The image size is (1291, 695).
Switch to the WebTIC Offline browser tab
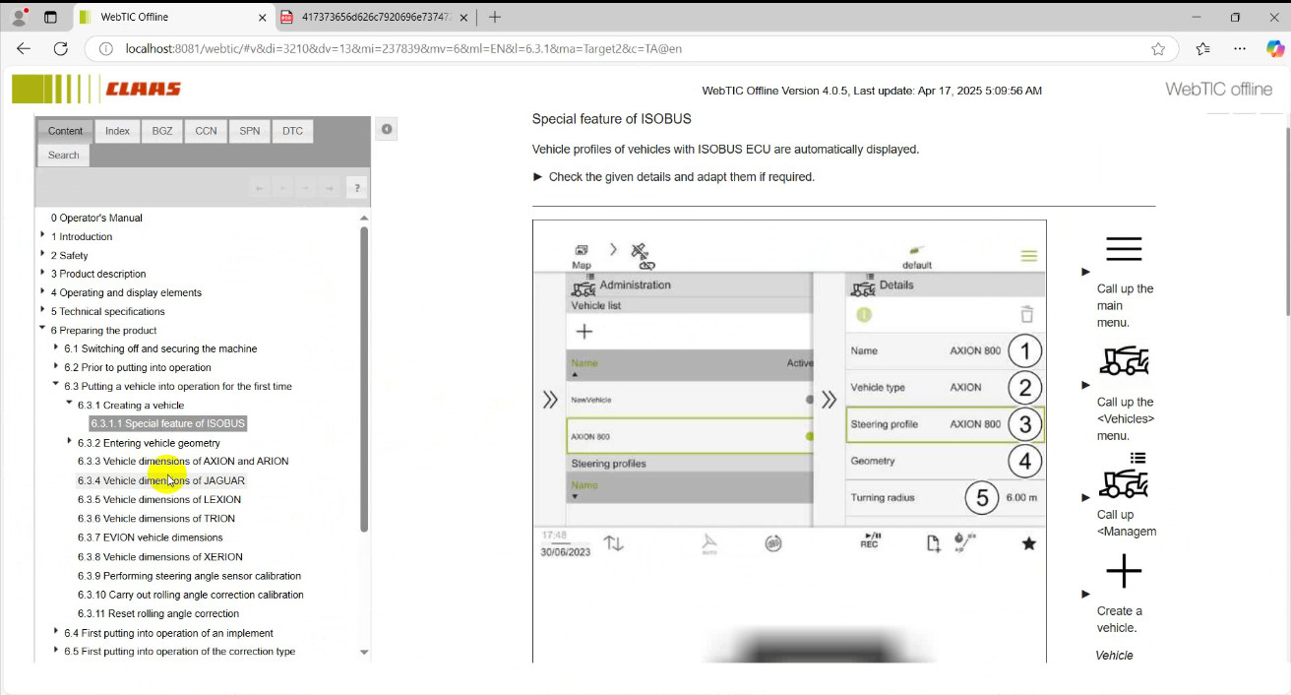pyautogui.click(x=172, y=17)
